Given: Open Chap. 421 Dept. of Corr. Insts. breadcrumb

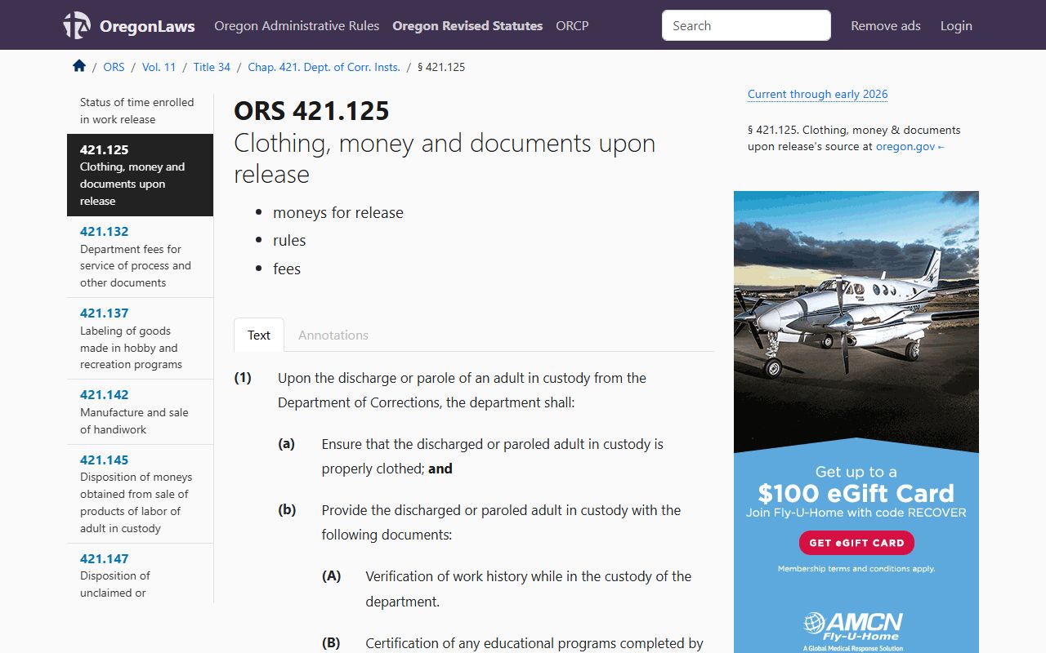Looking at the screenshot, I should (324, 67).
